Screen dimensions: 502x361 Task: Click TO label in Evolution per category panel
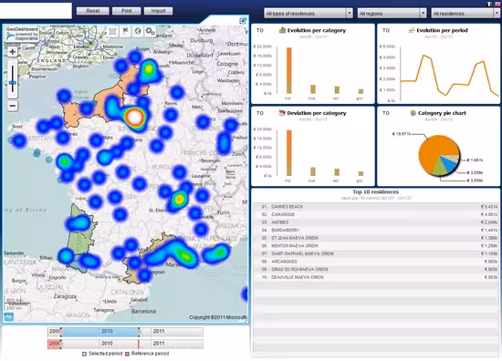260,30
